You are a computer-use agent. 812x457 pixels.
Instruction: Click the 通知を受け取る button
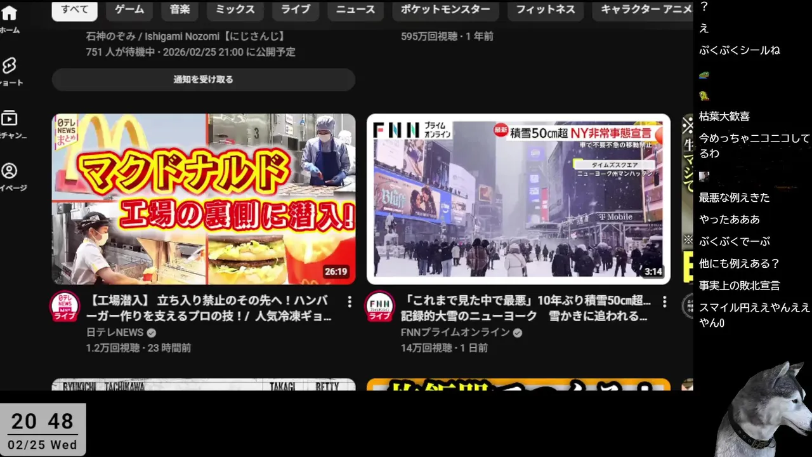(204, 79)
